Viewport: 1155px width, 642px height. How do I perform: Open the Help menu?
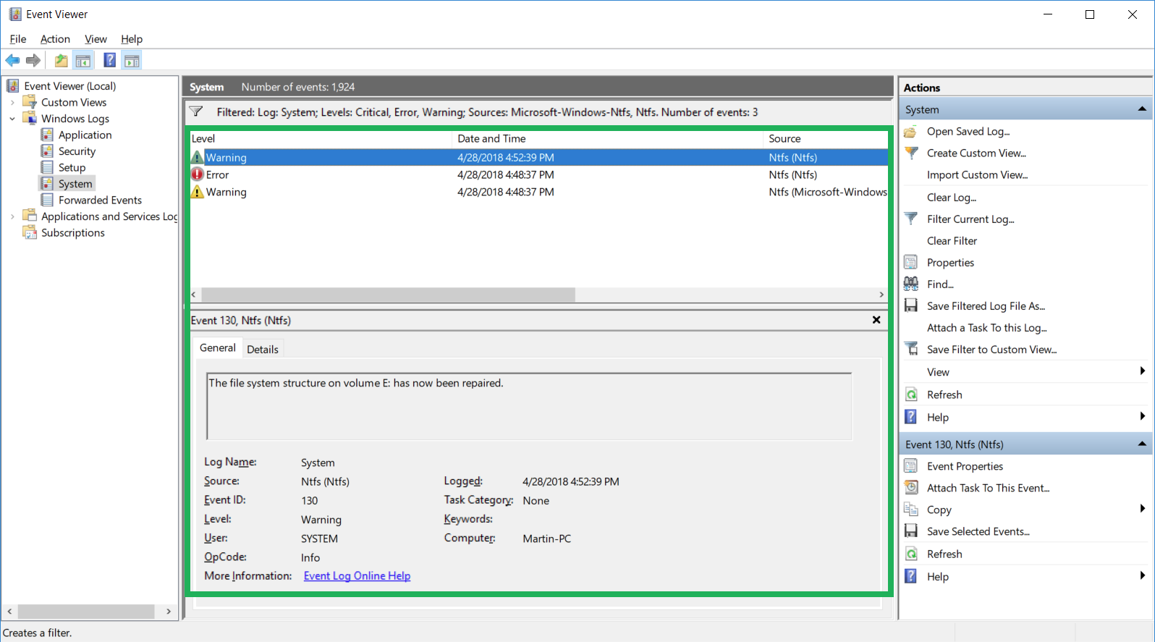(x=132, y=39)
